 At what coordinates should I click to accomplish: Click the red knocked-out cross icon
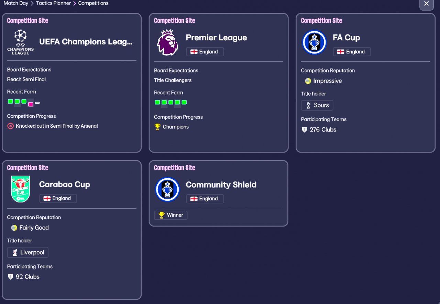tap(11, 126)
